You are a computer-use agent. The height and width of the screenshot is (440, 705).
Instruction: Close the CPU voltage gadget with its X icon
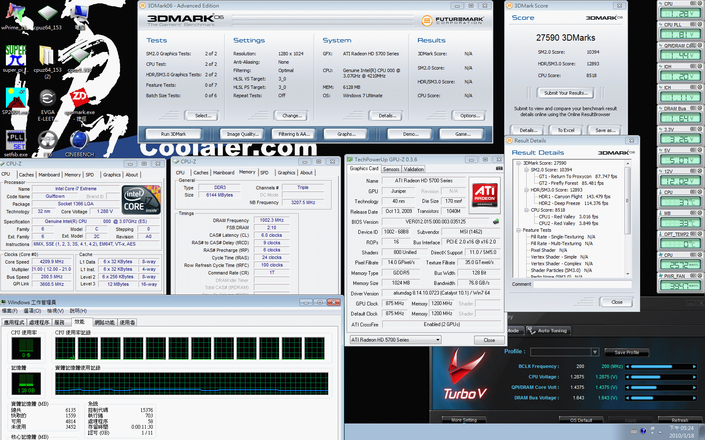[x=700, y=3]
